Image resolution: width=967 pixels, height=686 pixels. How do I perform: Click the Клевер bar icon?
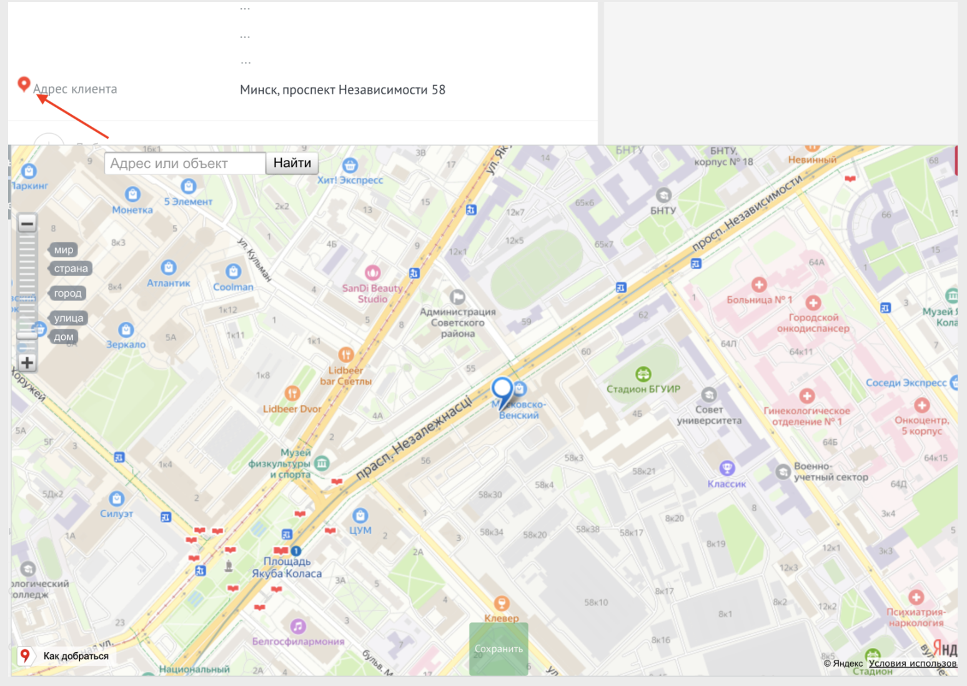(x=501, y=603)
